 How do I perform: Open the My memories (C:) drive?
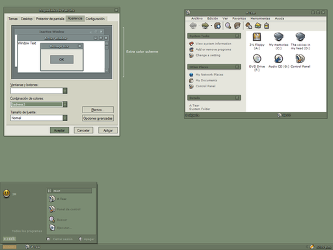click(278, 37)
